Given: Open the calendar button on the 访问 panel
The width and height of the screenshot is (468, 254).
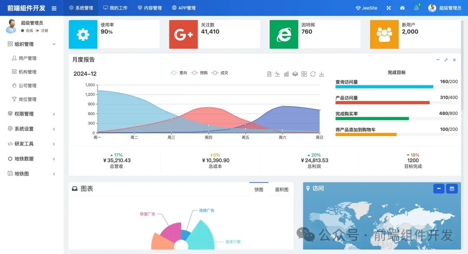Looking at the screenshot, I should coord(451,189).
